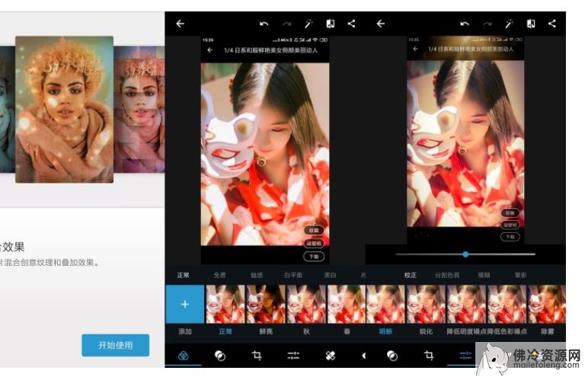Open the crop tool in the left editor
This screenshot has width=585, height=377.
(x=257, y=355)
